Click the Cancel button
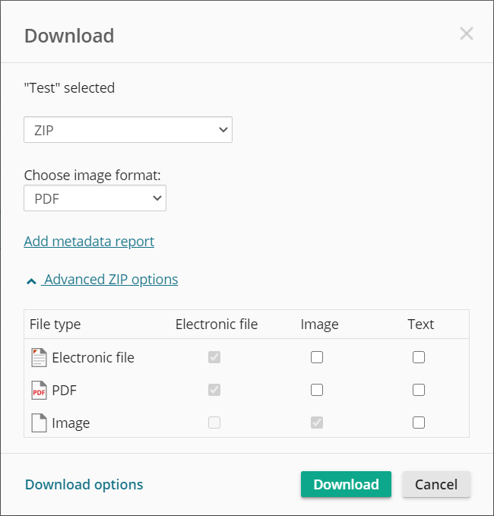 (436, 485)
